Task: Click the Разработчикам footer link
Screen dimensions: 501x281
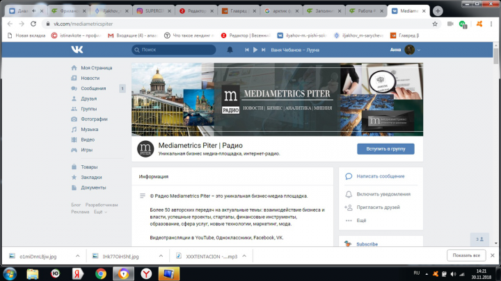Action: click(102, 205)
